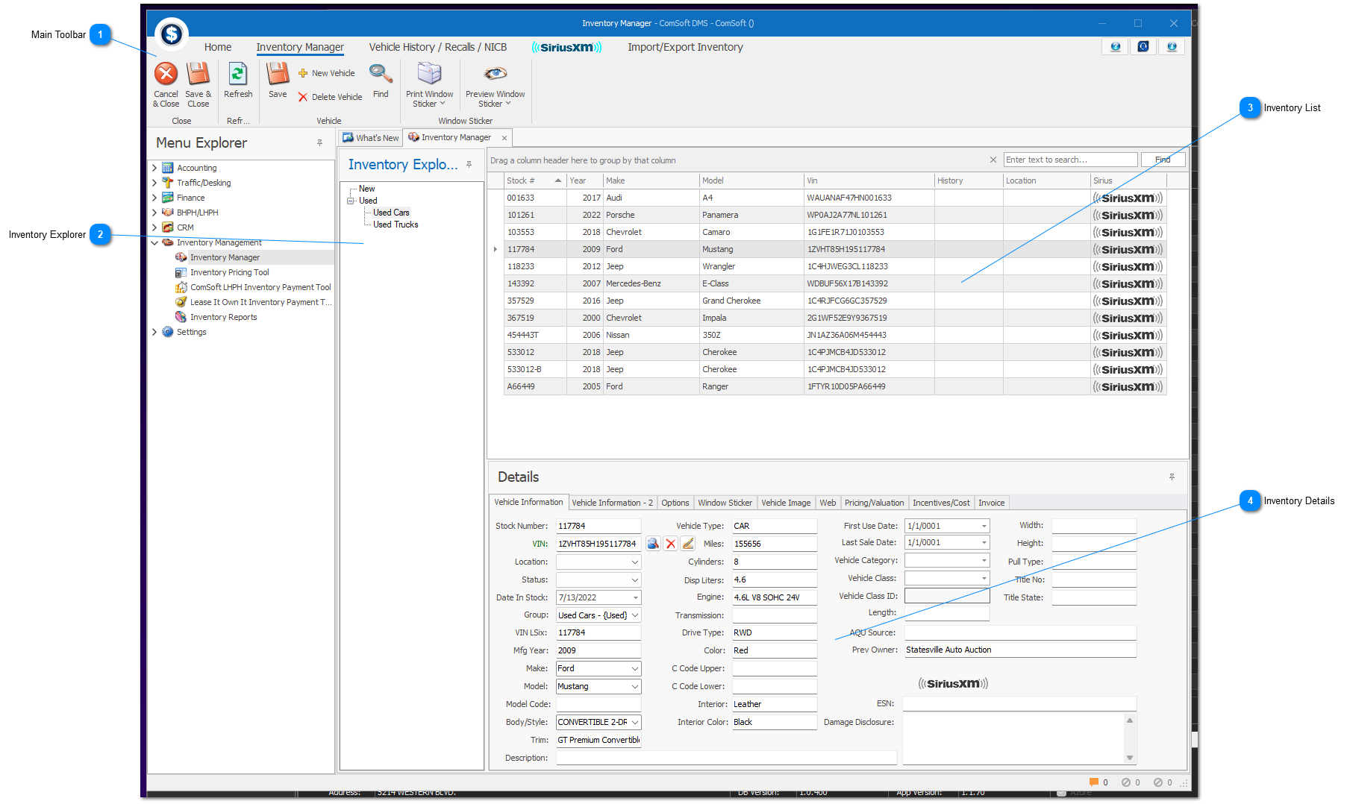The height and width of the screenshot is (804, 1347).
Task: Expand the Finance tree node
Action: click(154, 198)
